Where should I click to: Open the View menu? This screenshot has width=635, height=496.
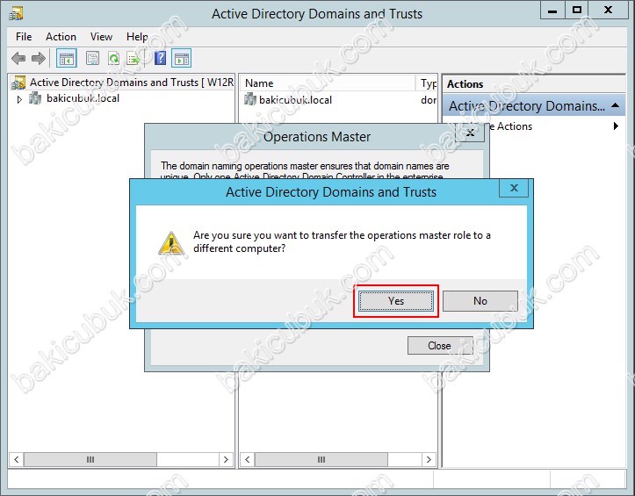tap(101, 37)
